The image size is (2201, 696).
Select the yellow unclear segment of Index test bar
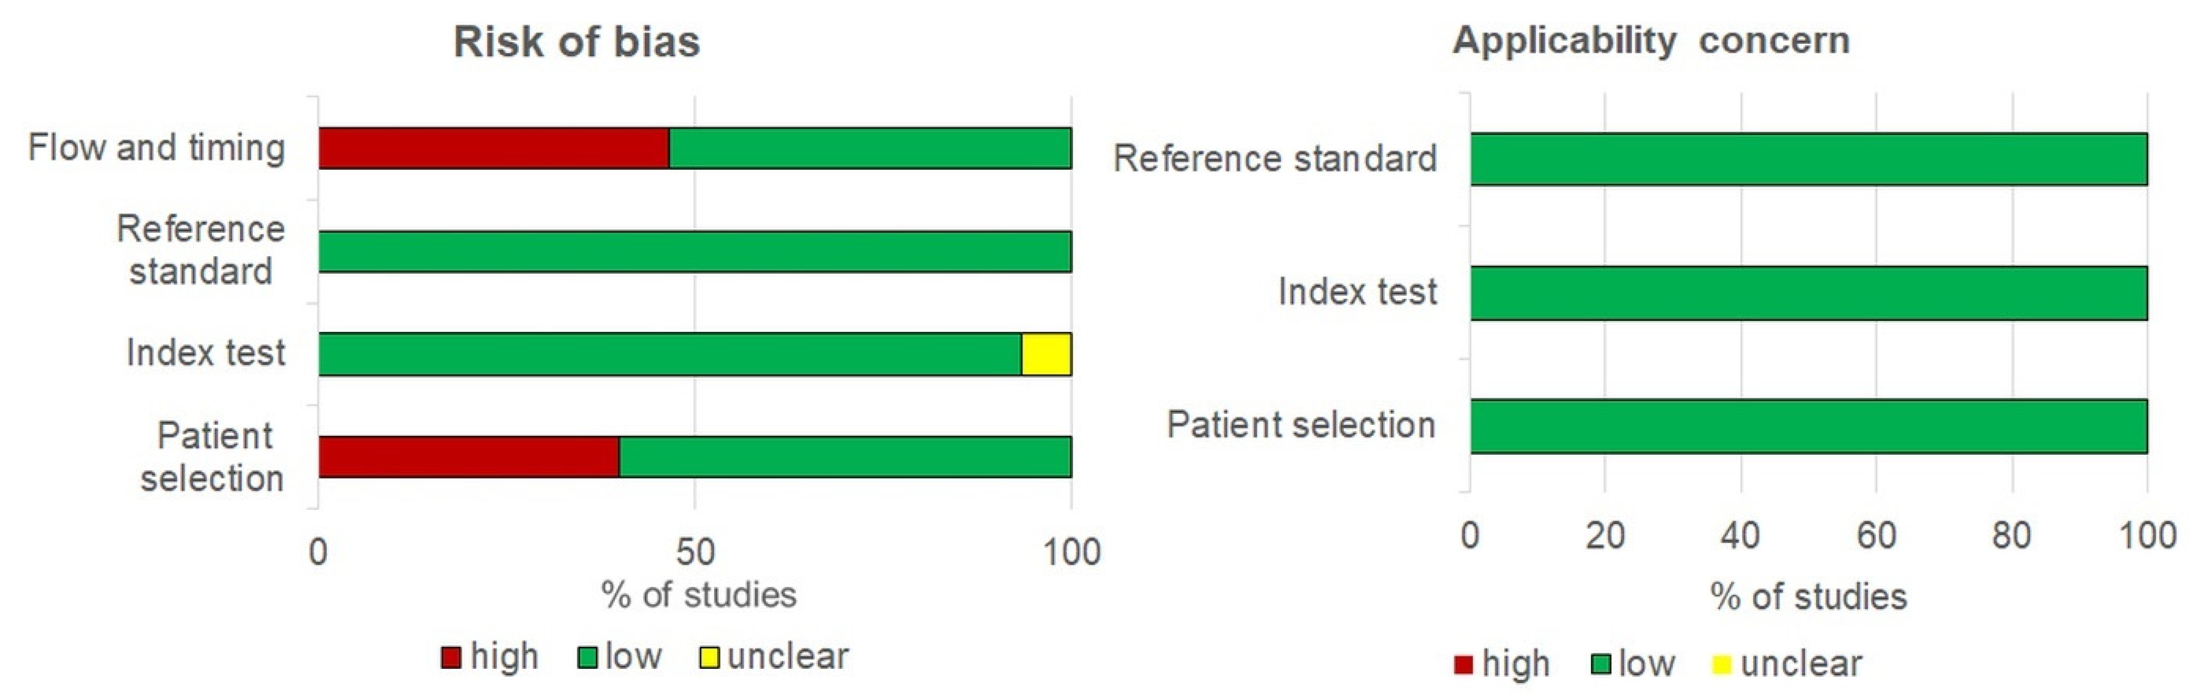[1046, 354]
